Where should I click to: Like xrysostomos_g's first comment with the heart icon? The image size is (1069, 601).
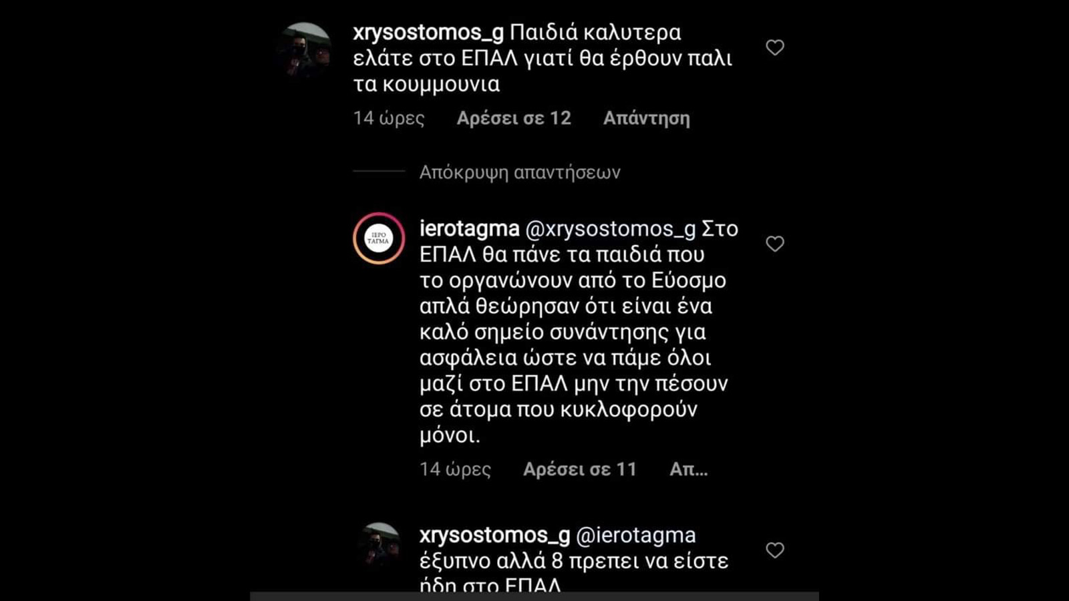point(775,46)
